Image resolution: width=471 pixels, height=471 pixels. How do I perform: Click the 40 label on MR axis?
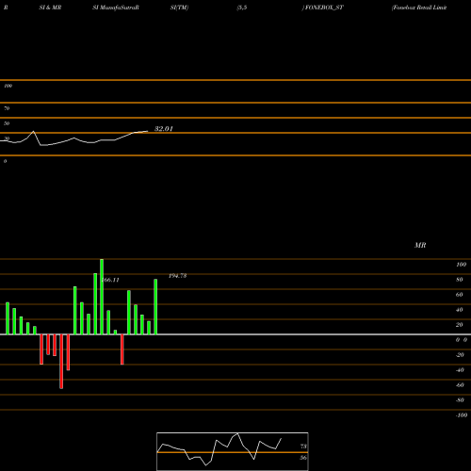[460, 310]
